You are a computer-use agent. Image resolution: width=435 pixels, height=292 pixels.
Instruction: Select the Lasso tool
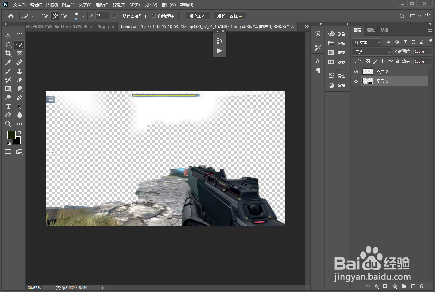[8, 45]
